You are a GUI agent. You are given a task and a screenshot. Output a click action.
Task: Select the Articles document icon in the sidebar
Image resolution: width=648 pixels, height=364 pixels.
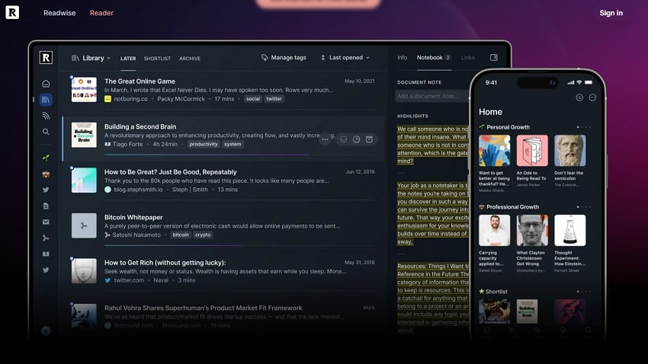pyautogui.click(x=46, y=206)
